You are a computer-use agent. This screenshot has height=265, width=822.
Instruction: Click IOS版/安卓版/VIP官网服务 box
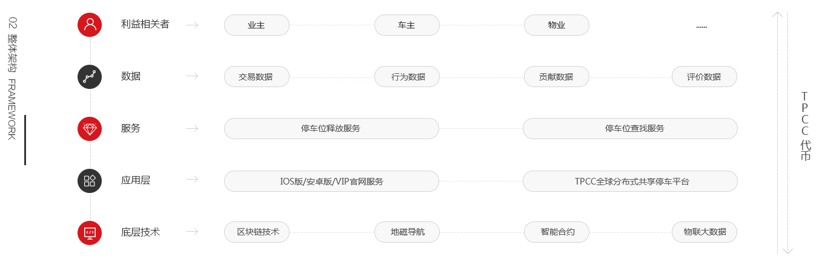pos(331,181)
